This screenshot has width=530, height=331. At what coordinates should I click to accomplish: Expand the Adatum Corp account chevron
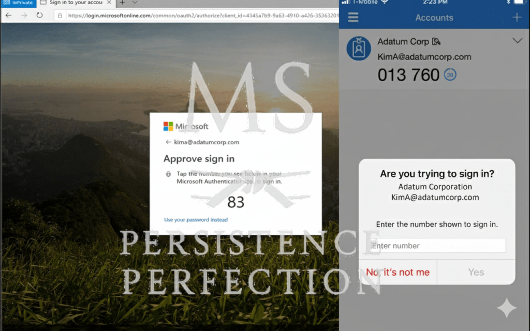pyautogui.click(x=517, y=41)
